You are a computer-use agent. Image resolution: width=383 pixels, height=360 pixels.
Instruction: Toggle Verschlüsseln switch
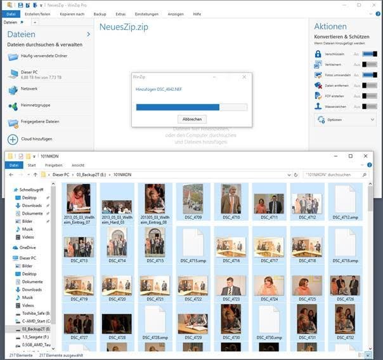tap(370, 54)
